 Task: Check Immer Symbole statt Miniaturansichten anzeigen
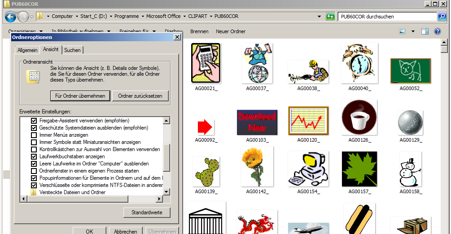point(34,142)
